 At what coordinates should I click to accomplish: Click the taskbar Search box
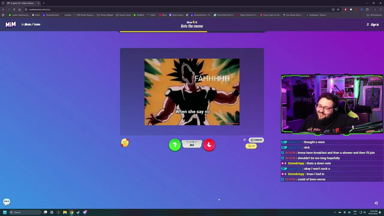point(25,212)
